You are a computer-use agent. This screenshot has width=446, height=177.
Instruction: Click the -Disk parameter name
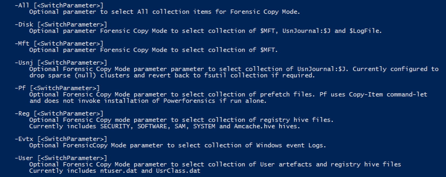pyautogui.click(x=24, y=24)
